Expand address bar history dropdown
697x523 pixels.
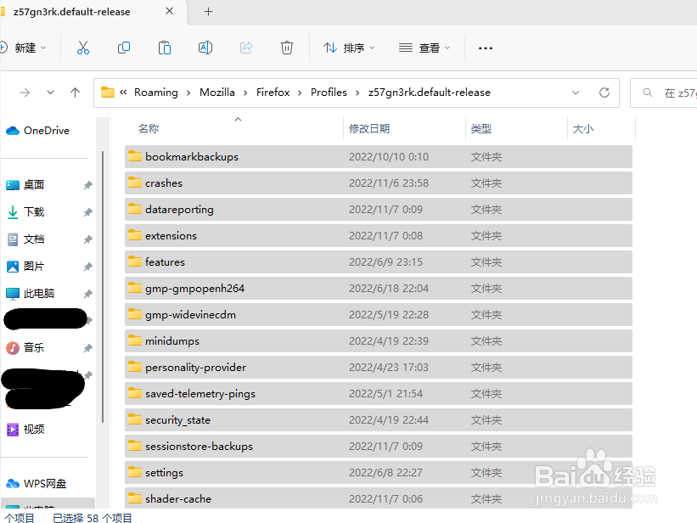[x=576, y=93]
